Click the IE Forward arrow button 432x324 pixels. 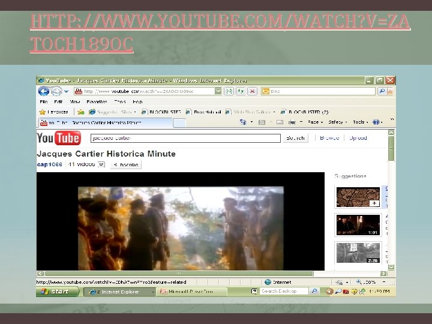tap(56, 91)
